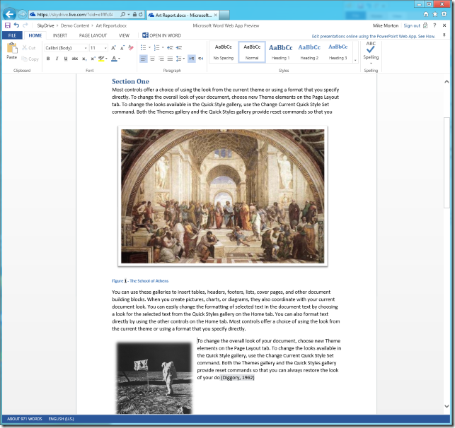
Task: Open the PAGE LAYOUT tab
Action: pyautogui.click(x=93, y=35)
